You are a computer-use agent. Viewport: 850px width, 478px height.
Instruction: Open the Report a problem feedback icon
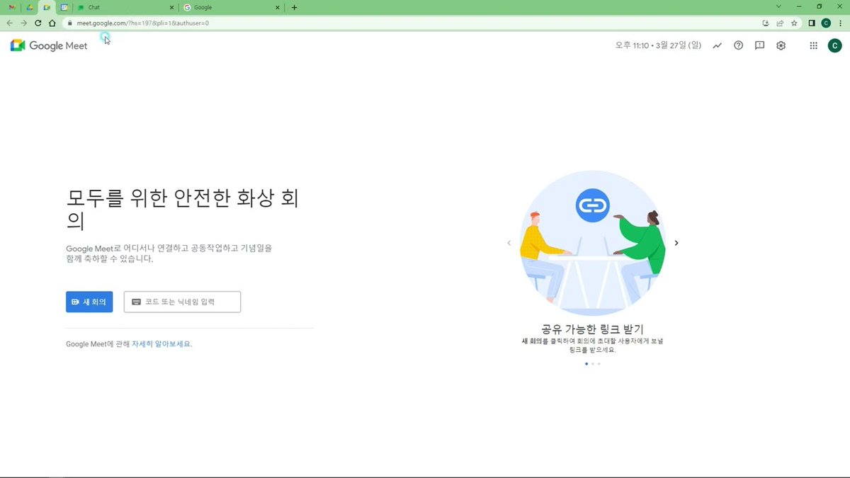[759, 45]
